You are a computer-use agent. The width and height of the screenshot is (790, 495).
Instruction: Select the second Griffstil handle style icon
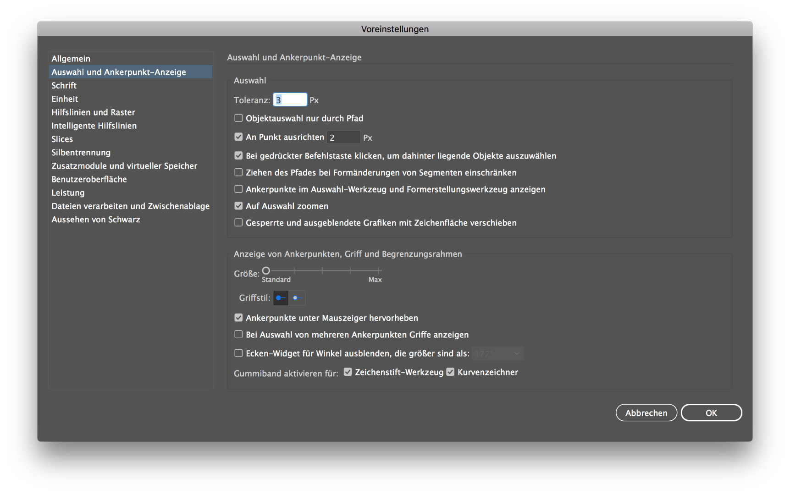pos(297,298)
